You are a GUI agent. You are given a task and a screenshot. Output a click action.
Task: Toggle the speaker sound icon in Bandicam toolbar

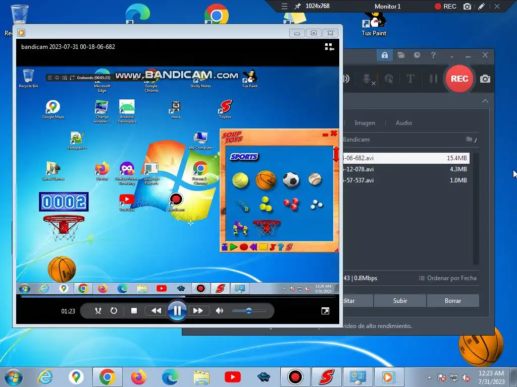(346, 79)
